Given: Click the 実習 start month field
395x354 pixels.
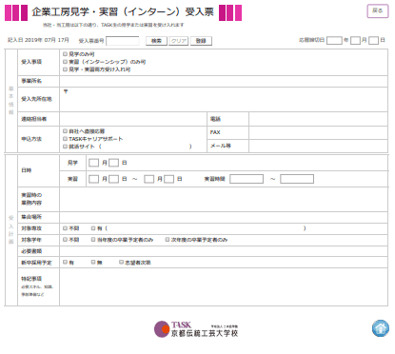Looking at the screenshot, I should click(x=93, y=179).
